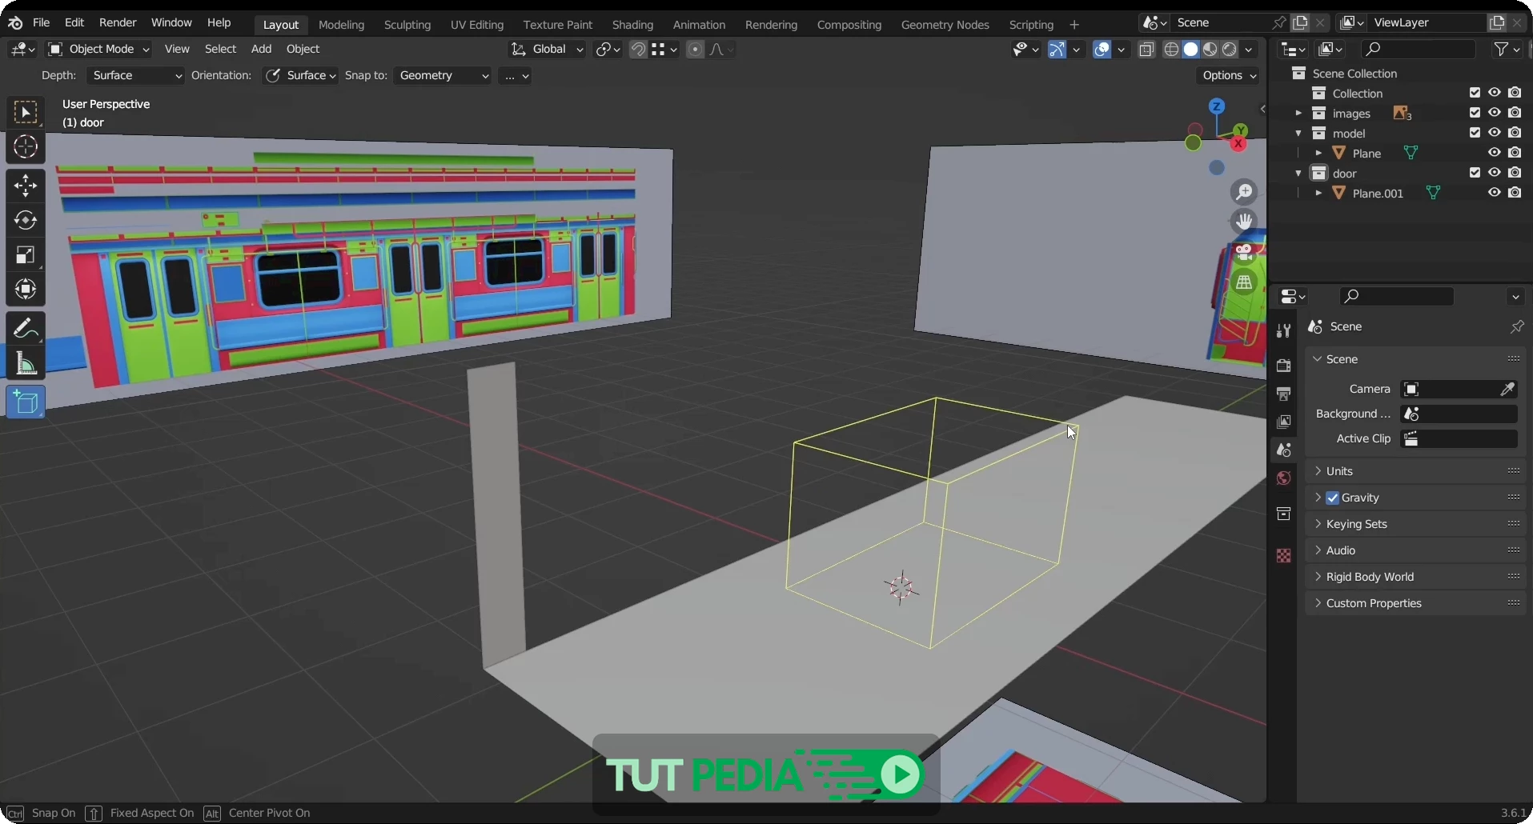The height and width of the screenshot is (824, 1533).
Task: Open the Options dropdown
Action: [1229, 75]
